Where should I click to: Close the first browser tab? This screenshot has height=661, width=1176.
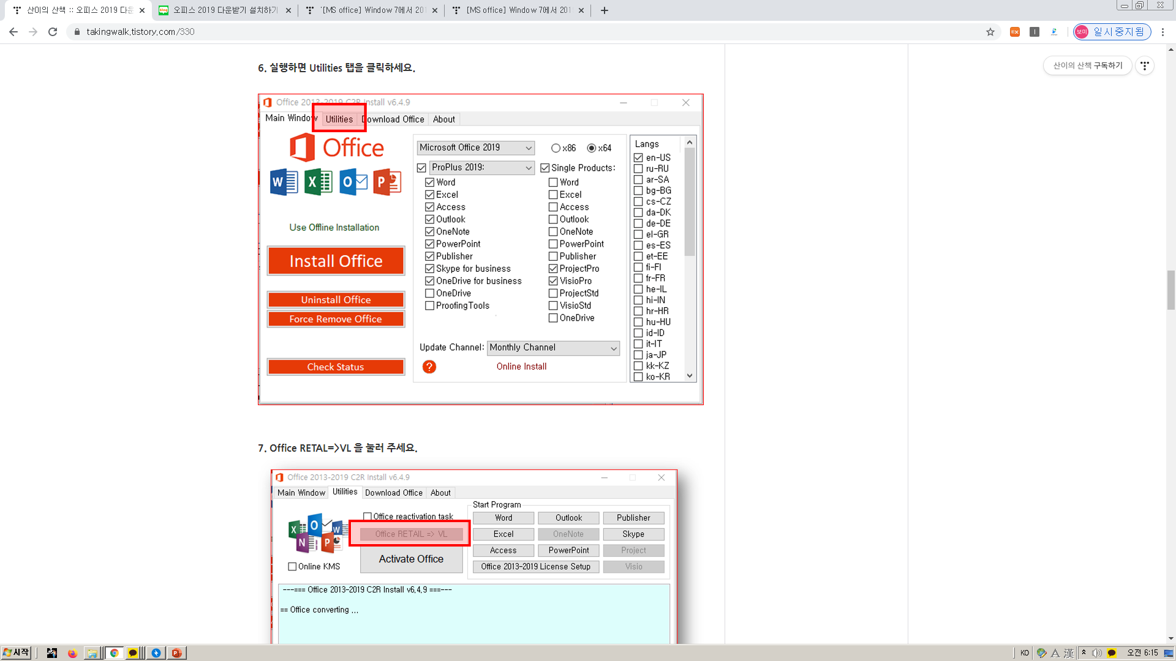coord(142,10)
